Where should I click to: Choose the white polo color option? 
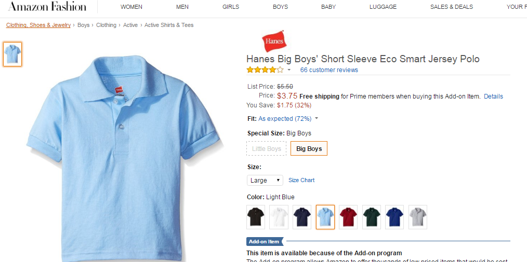coord(279,217)
